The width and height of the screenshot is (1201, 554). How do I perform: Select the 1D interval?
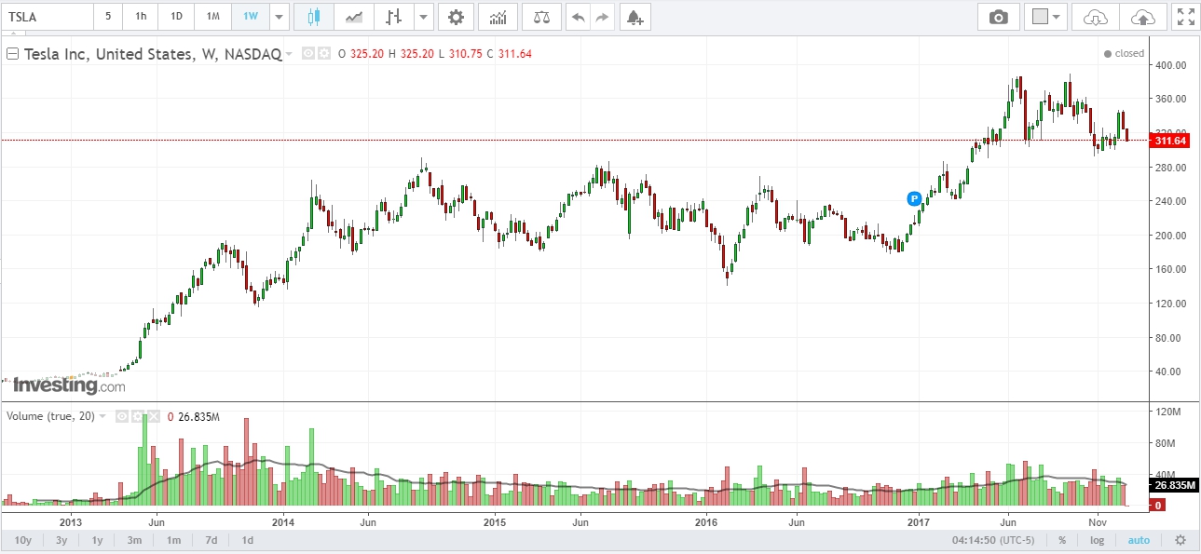(x=176, y=17)
